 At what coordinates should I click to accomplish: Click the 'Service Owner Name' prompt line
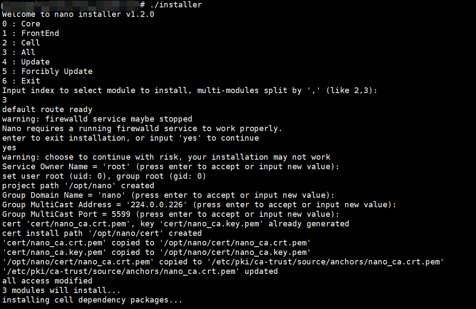point(171,167)
